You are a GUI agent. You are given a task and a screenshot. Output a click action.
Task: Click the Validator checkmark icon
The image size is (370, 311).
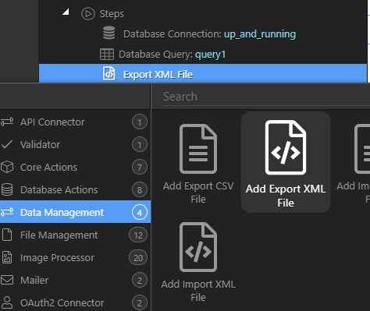(x=7, y=144)
